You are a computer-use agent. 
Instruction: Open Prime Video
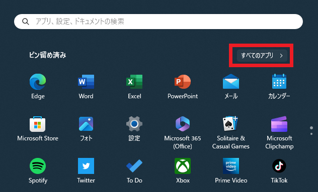pyautogui.click(x=231, y=166)
